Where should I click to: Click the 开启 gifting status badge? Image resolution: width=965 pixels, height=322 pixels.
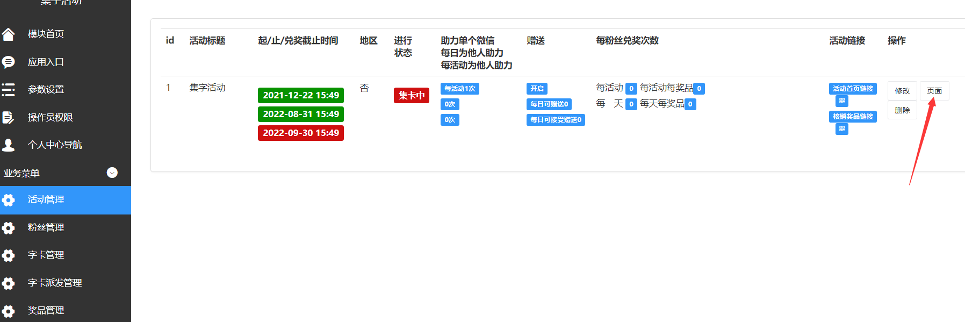pos(537,89)
